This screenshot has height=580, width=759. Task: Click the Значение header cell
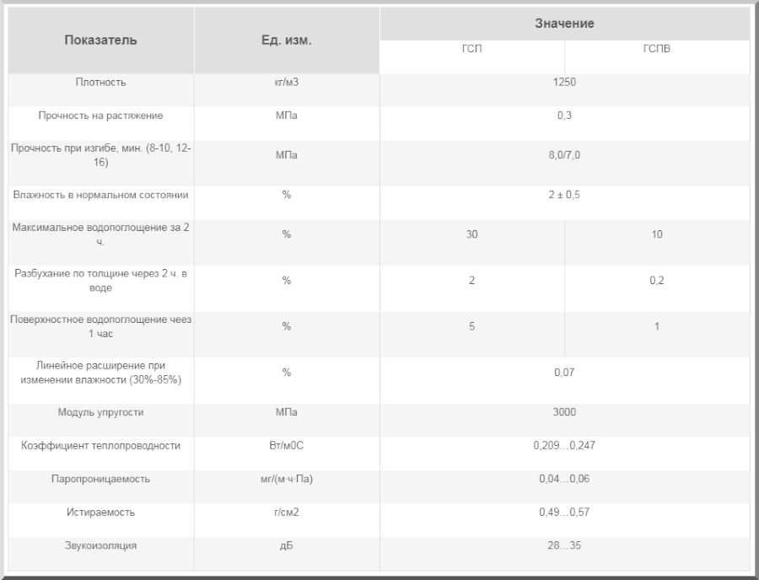coord(564,24)
